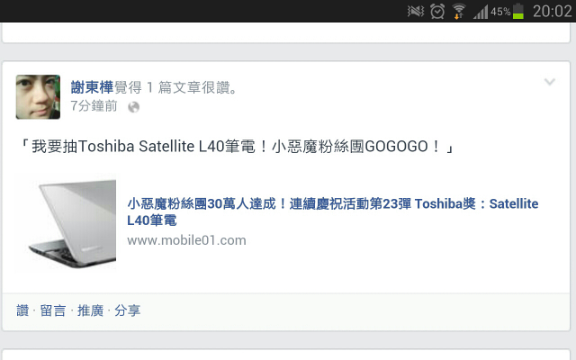Tap the 45% battery percentage text
Image resolution: width=576 pixels, height=360 pixels.
500,12
